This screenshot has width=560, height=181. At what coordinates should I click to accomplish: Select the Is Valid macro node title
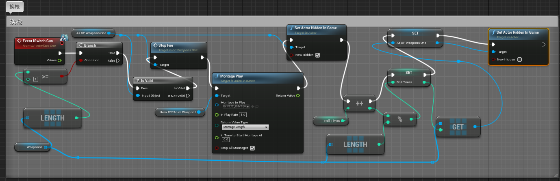(x=147, y=80)
